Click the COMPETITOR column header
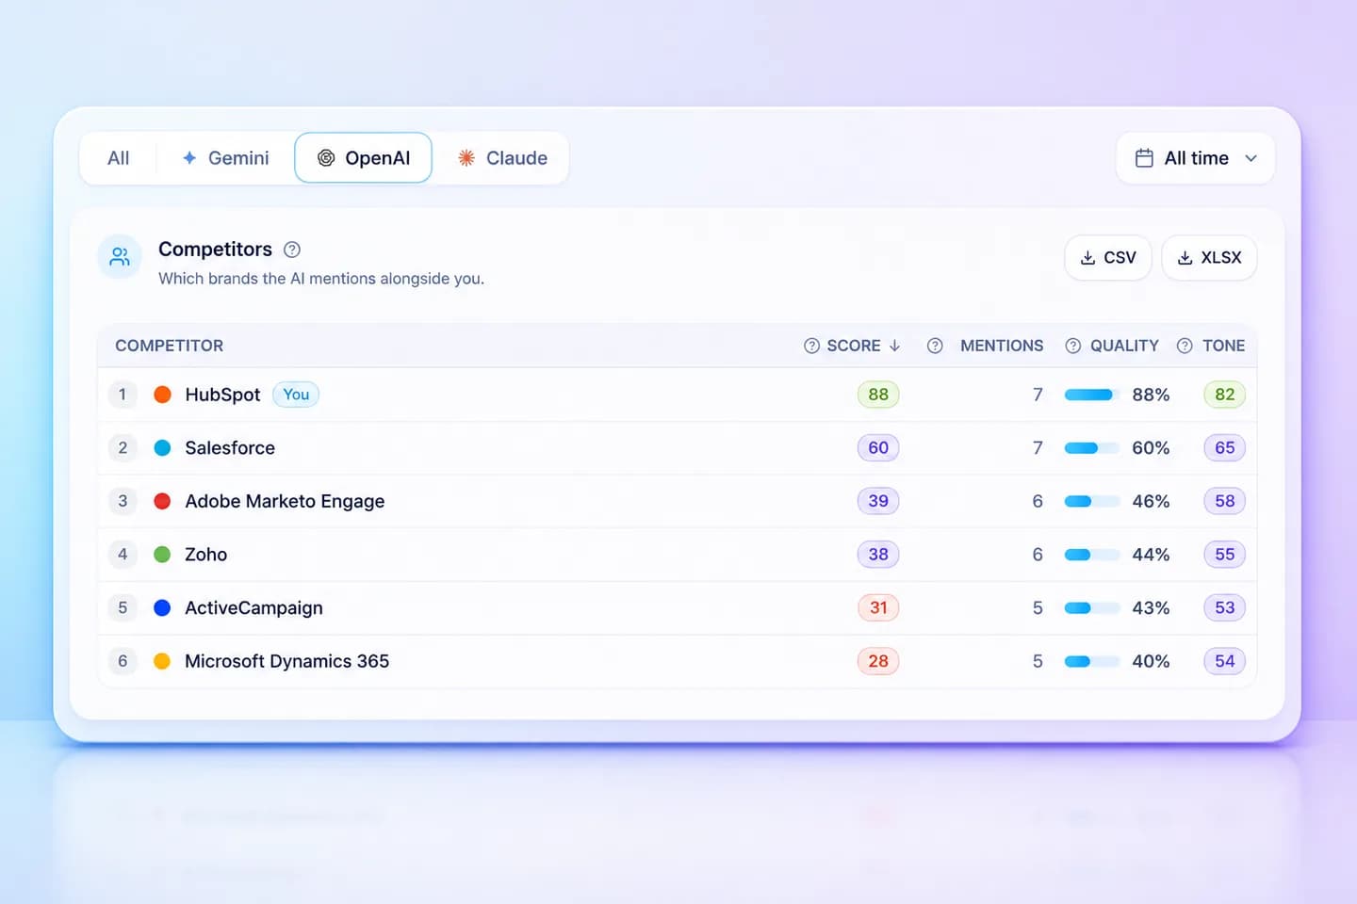Viewport: 1357px width, 904px height. [x=170, y=346]
